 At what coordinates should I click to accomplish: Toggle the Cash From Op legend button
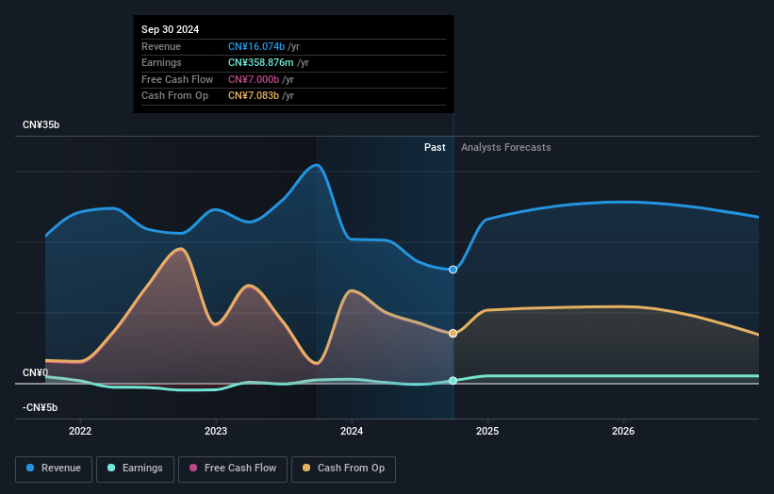pos(343,469)
